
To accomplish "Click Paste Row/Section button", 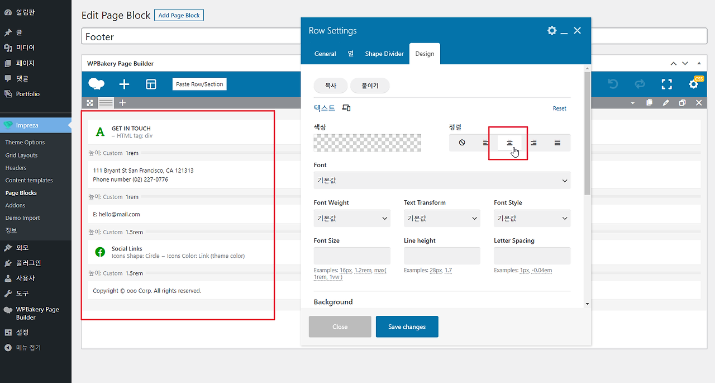I will (199, 84).
